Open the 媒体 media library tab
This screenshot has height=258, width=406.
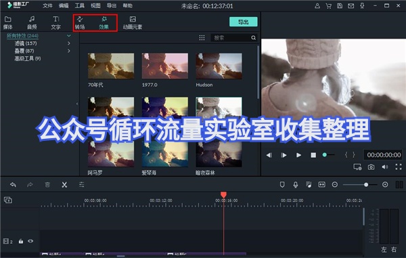point(7,22)
